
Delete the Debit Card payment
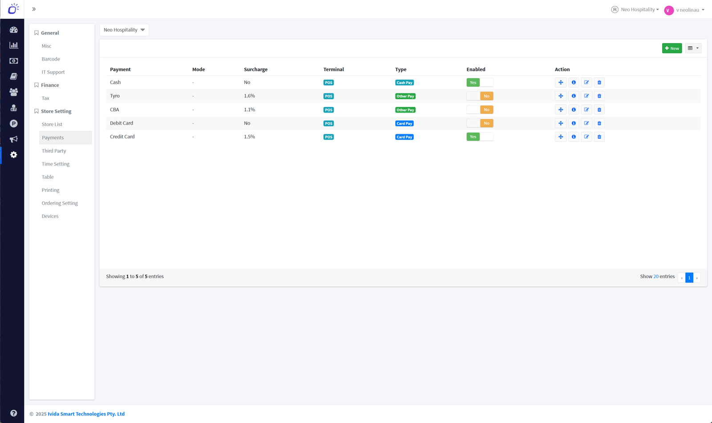pyautogui.click(x=599, y=123)
